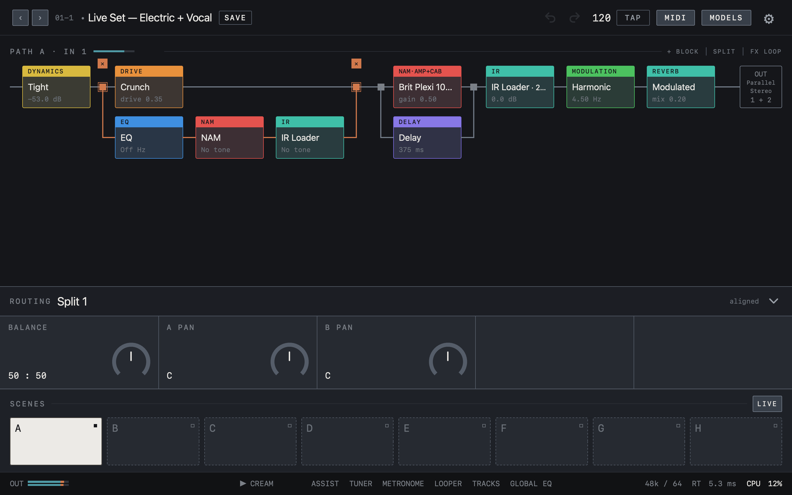Go to the previous preset arrow
The width and height of the screenshot is (792, 495).
pos(20,18)
